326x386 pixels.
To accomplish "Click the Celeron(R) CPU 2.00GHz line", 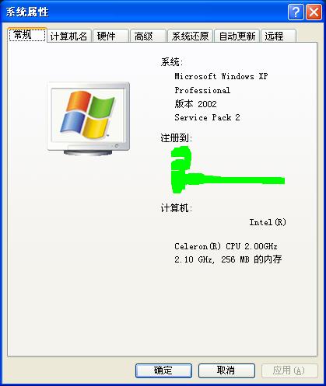I will click(226, 246).
